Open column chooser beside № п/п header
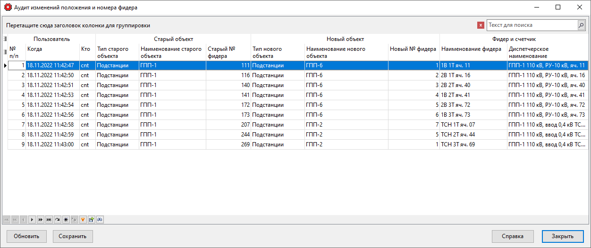Viewport: 591px width, 248px height. click(5, 52)
